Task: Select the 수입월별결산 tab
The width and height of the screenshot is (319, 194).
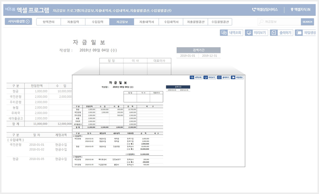Action: pos(220,22)
